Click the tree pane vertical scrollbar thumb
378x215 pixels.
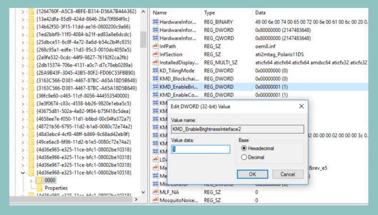pos(143,40)
